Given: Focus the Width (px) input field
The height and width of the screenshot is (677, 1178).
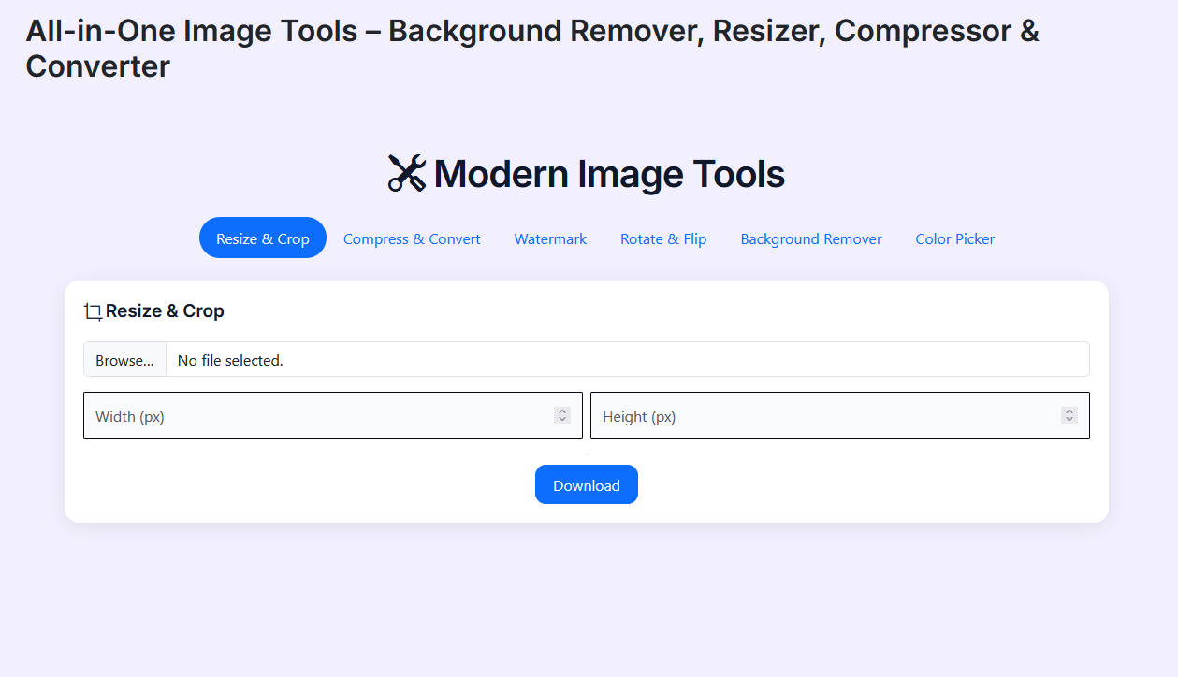Looking at the screenshot, I should 318,416.
